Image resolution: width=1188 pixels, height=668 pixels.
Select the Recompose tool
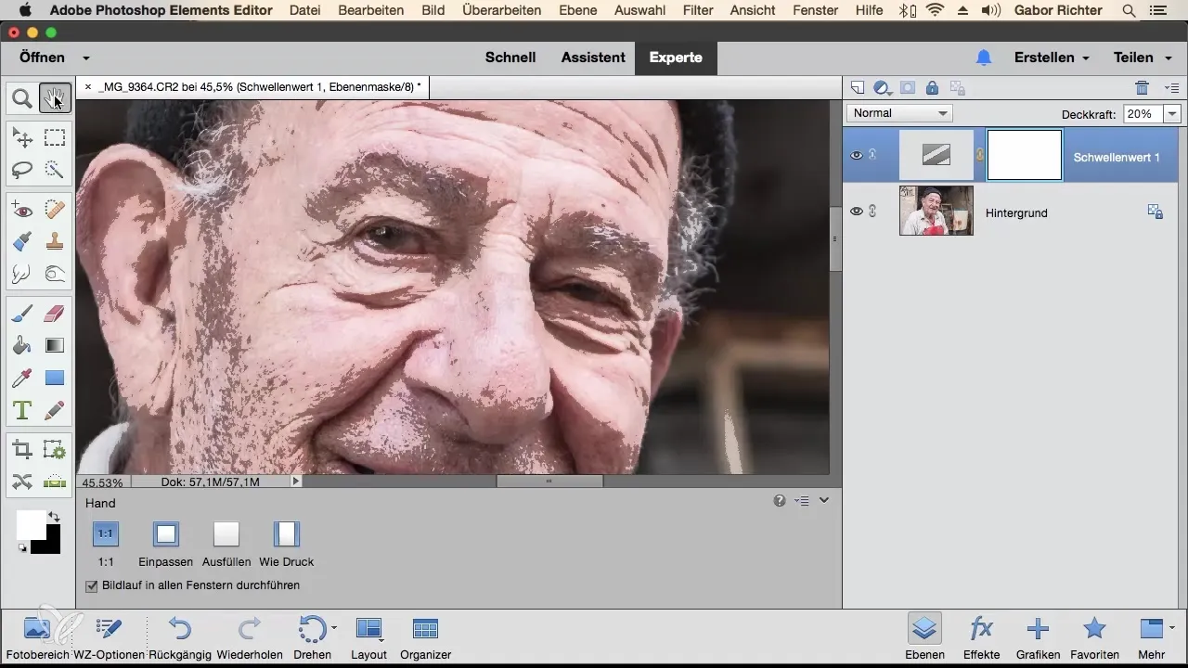pyautogui.click(x=54, y=450)
